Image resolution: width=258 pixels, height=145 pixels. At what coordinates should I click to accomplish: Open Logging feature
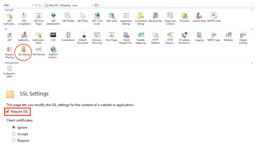(199, 37)
